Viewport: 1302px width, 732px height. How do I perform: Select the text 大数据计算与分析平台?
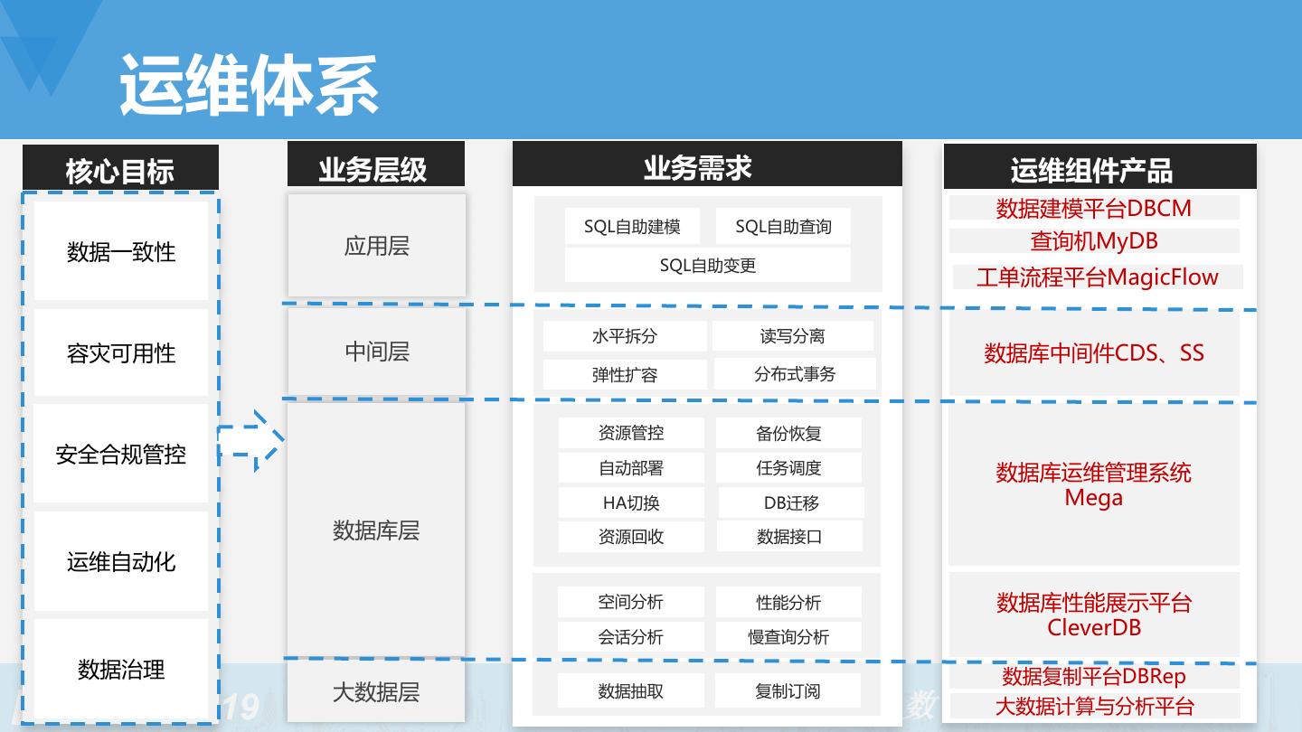click(1094, 706)
